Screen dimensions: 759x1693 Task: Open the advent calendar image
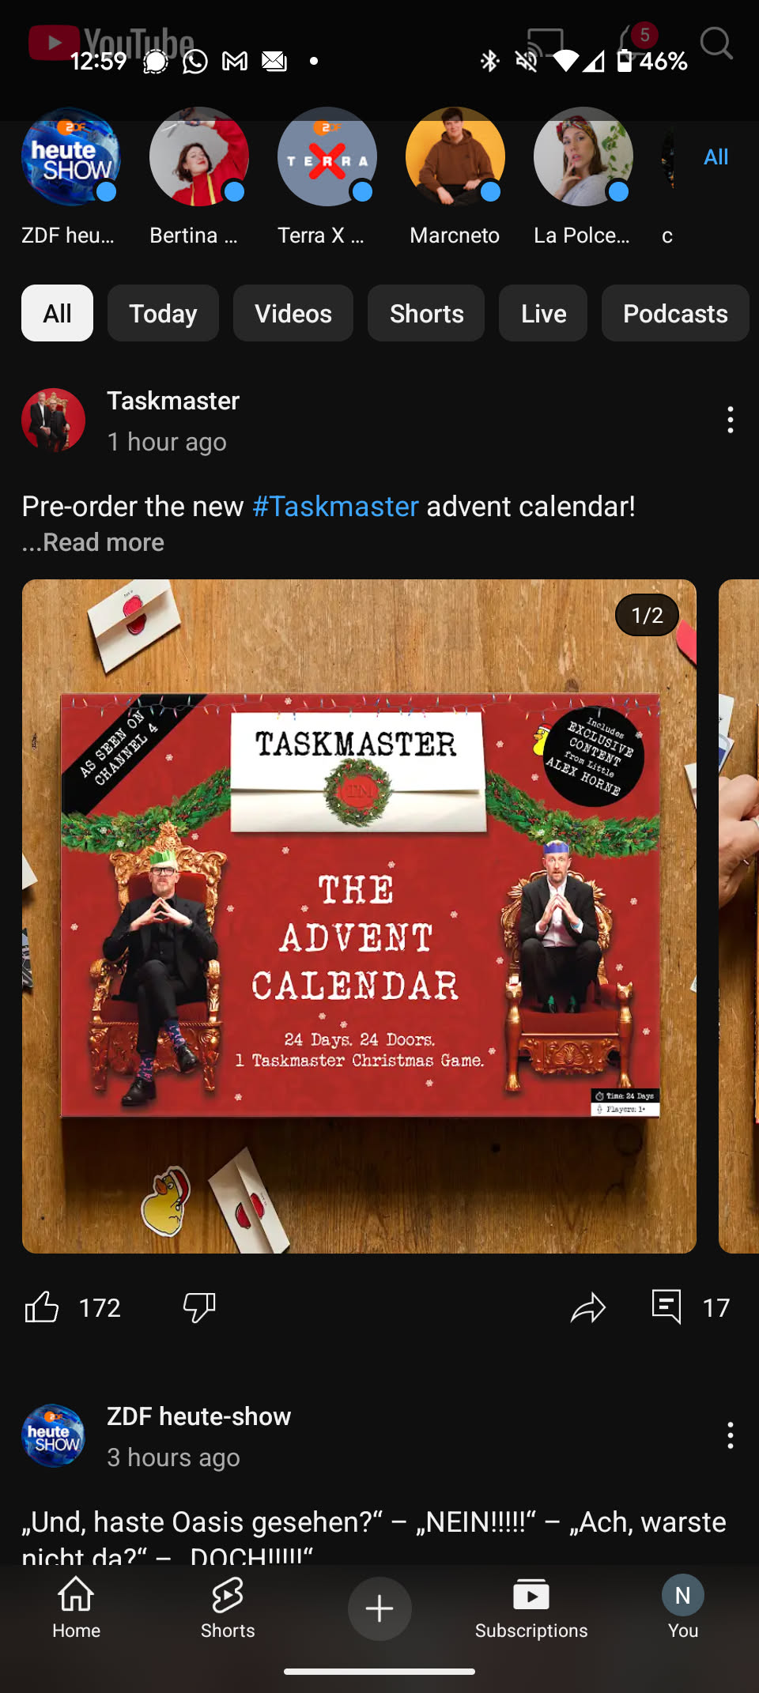(x=359, y=916)
